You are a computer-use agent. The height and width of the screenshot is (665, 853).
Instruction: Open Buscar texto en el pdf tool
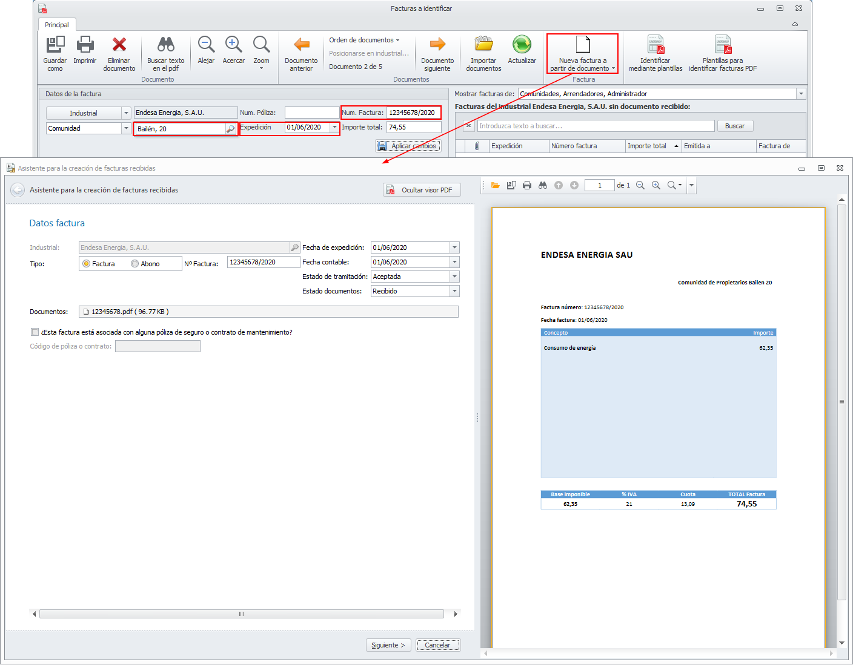pyautogui.click(x=165, y=45)
